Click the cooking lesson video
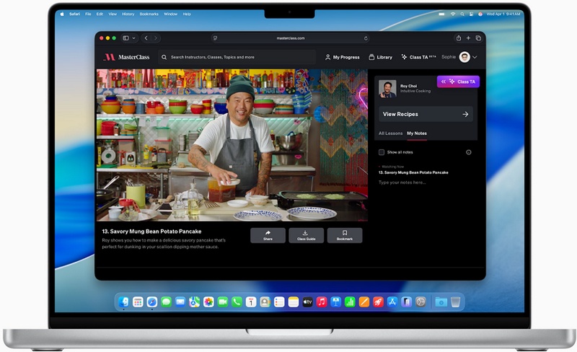 pyautogui.click(x=232, y=145)
